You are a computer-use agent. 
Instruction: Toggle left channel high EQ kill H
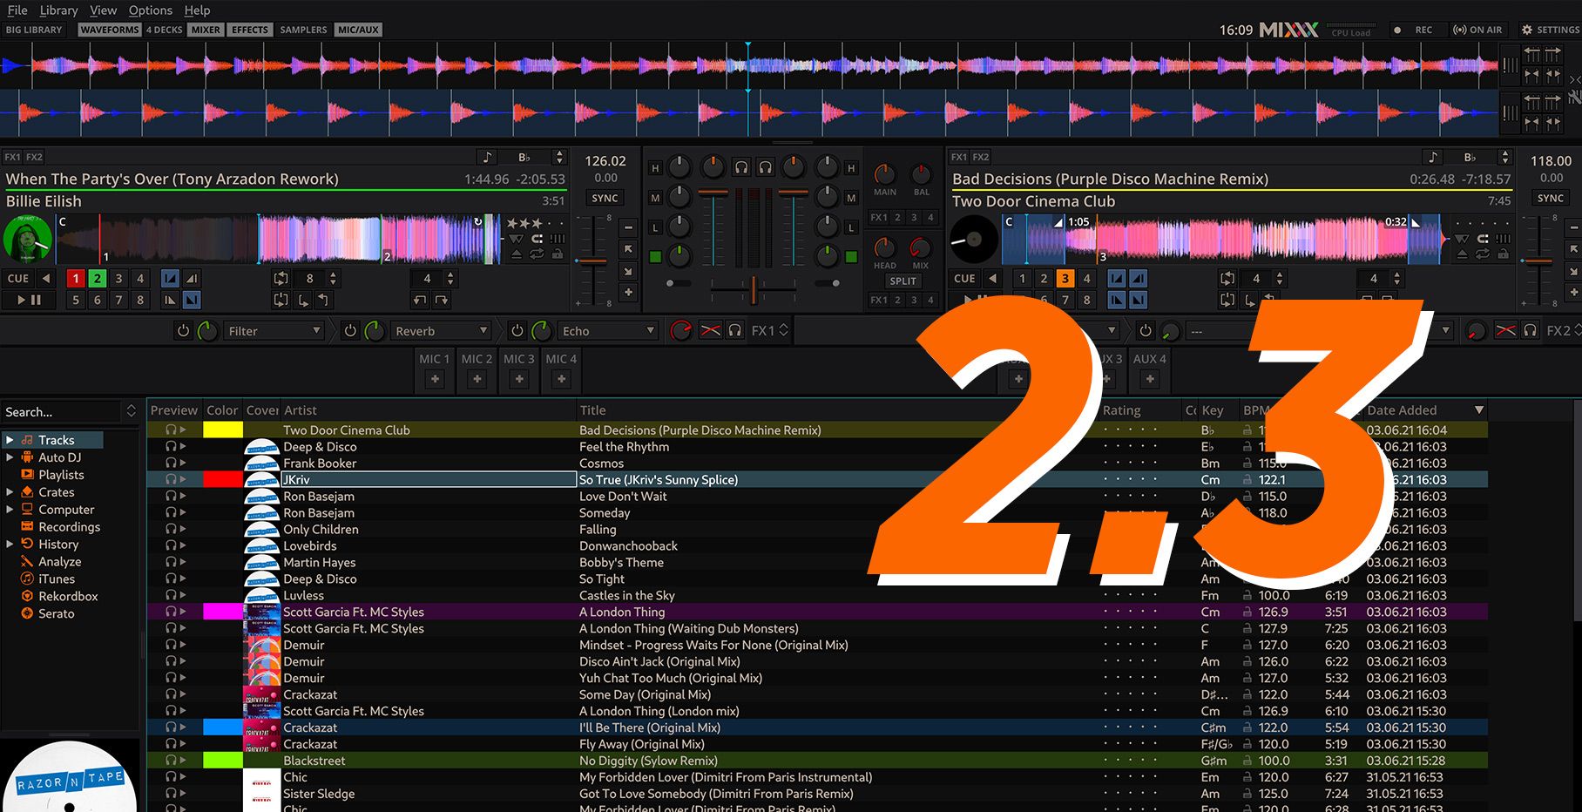tap(655, 168)
